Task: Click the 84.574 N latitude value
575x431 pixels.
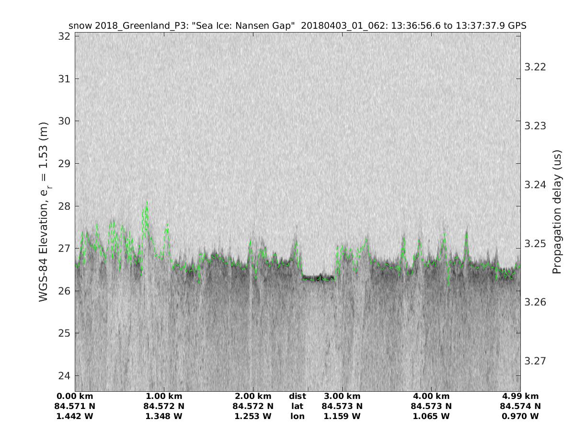Action: click(520, 407)
